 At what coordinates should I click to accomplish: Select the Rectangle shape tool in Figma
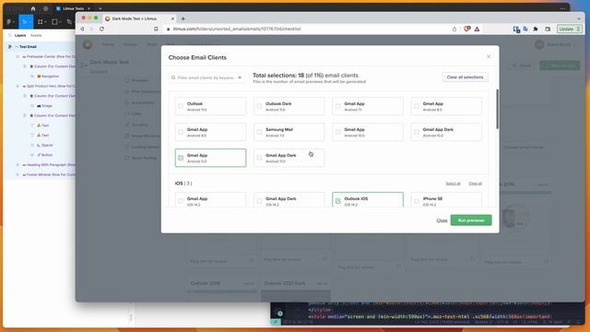54,22
